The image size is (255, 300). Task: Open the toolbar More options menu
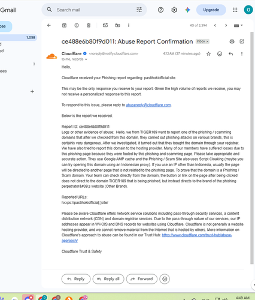tap(129, 25)
